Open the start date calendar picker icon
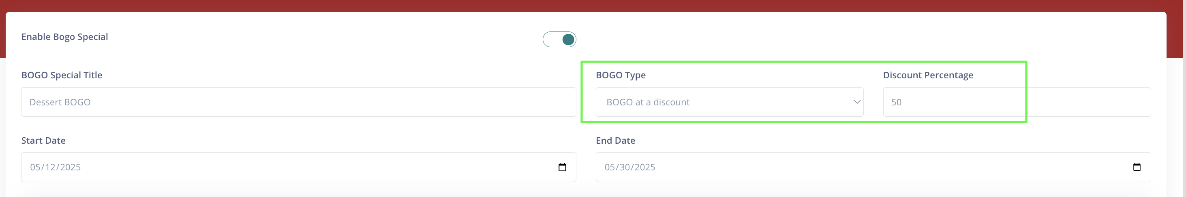This screenshot has height=197, width=1186. pos(562,167)
